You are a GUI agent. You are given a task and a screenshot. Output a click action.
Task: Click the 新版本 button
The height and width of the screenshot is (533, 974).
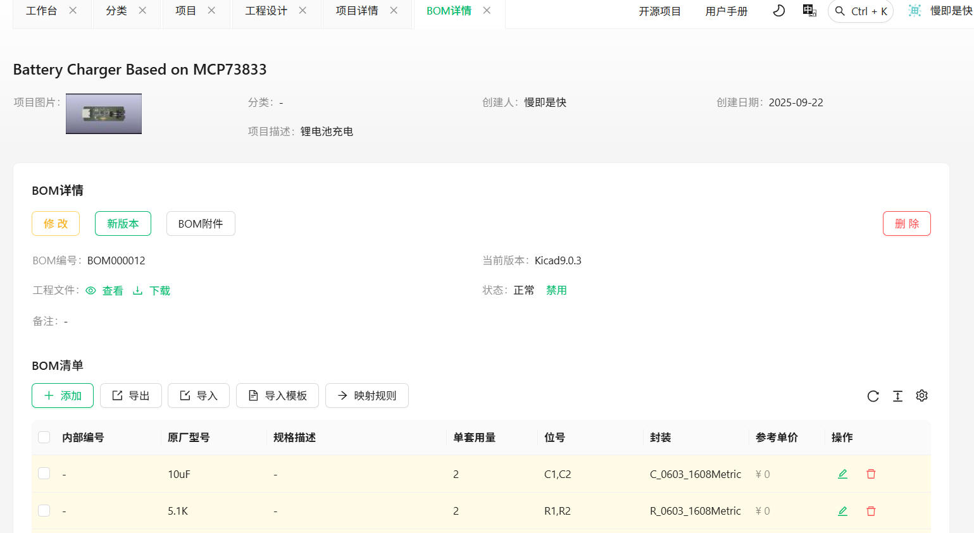[x=123, y=224]
